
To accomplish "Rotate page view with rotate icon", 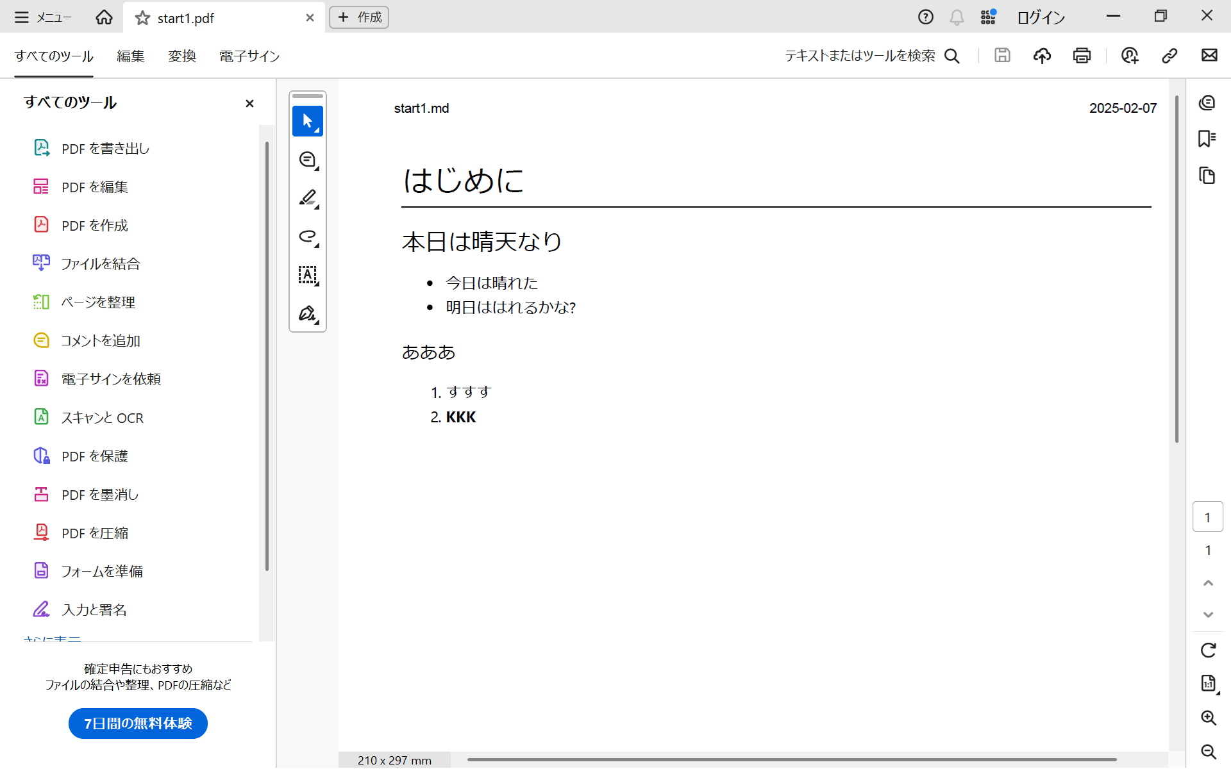I will pos(1208,650).
